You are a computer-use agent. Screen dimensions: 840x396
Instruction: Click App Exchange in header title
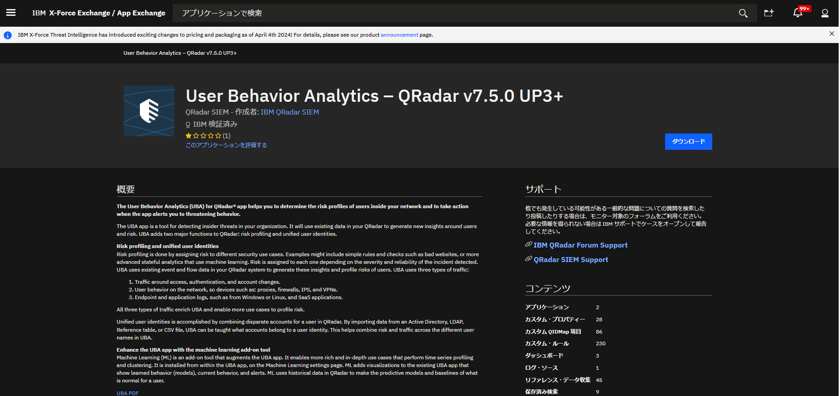pos(141,13)
